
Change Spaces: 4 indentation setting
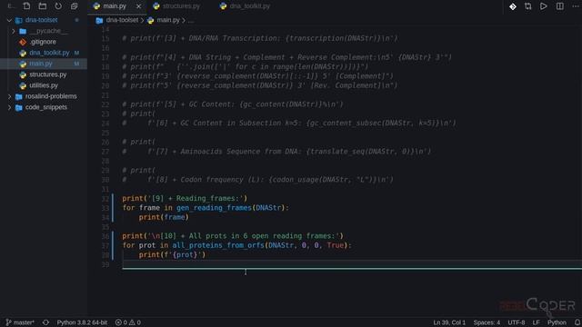coord(487,322)
